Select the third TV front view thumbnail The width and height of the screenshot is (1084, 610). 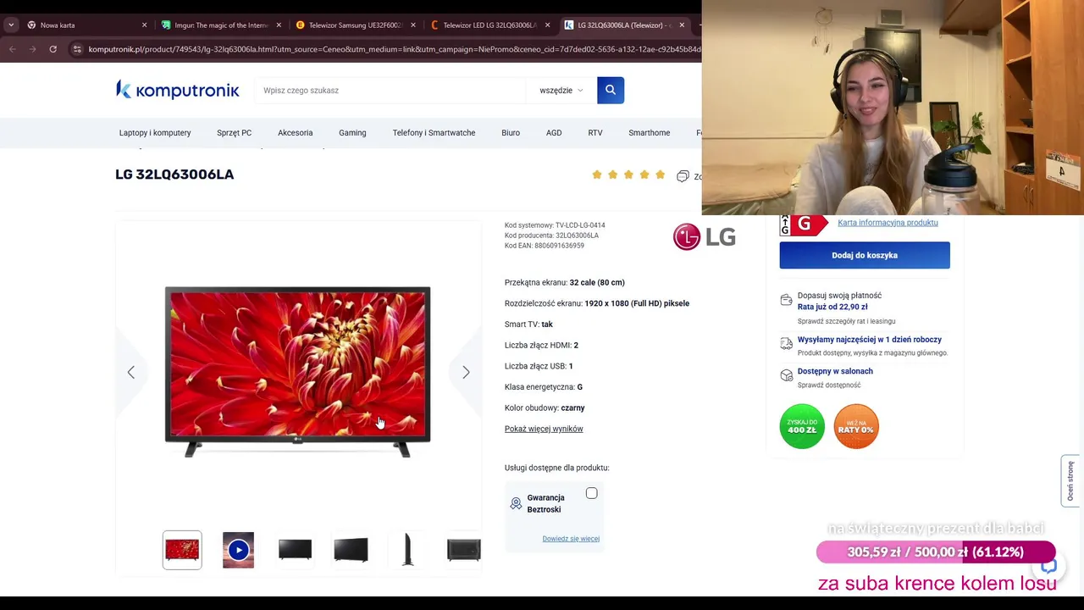click(x=295, y=550)
